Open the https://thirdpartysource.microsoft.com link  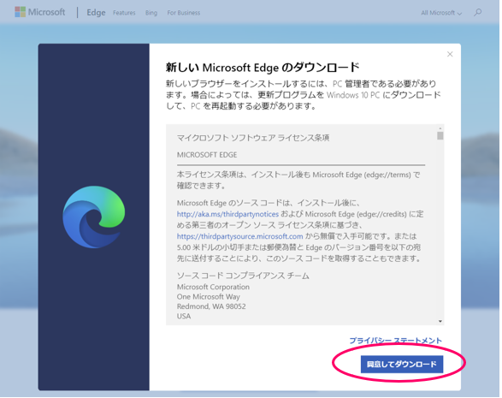pos(239,236)
